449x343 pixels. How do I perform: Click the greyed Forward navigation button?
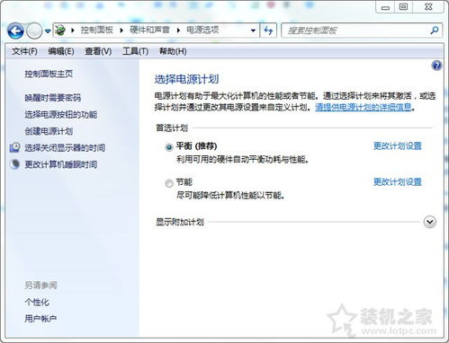click(x=34, y=31)
